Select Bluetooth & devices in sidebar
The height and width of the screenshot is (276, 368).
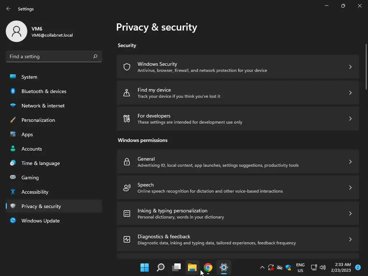tap(54, 91)
